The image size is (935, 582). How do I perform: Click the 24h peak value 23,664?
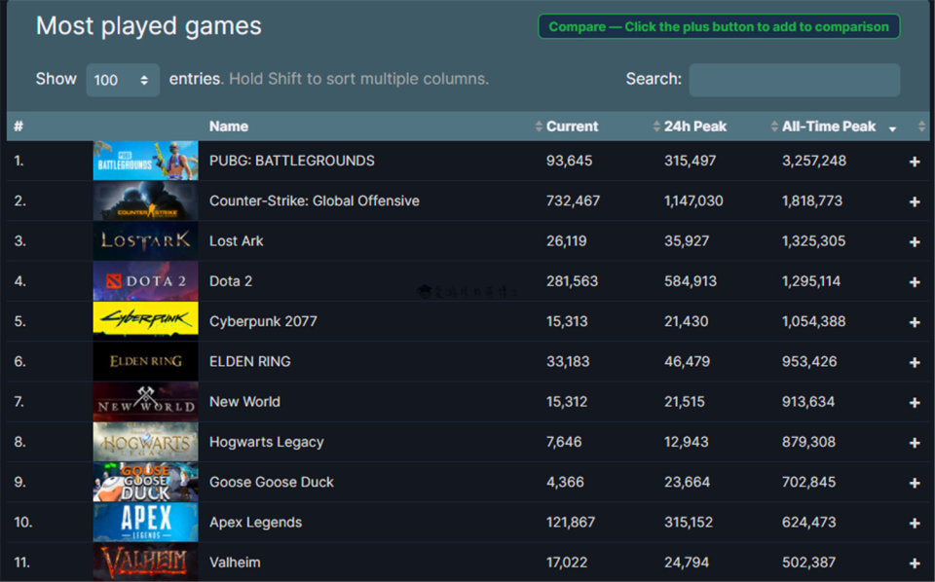click(x=687, y=482)
